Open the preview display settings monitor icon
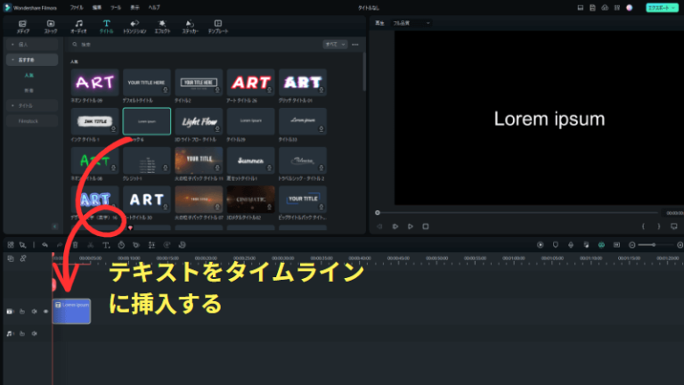The height and width of the screenshot is (385, 684). pyautogui.click(x=674, y=226)
